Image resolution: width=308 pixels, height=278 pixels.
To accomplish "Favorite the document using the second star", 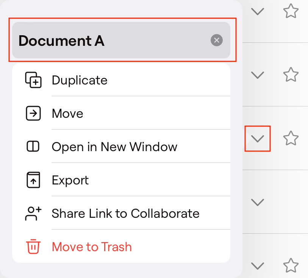I will coord(291,75).
